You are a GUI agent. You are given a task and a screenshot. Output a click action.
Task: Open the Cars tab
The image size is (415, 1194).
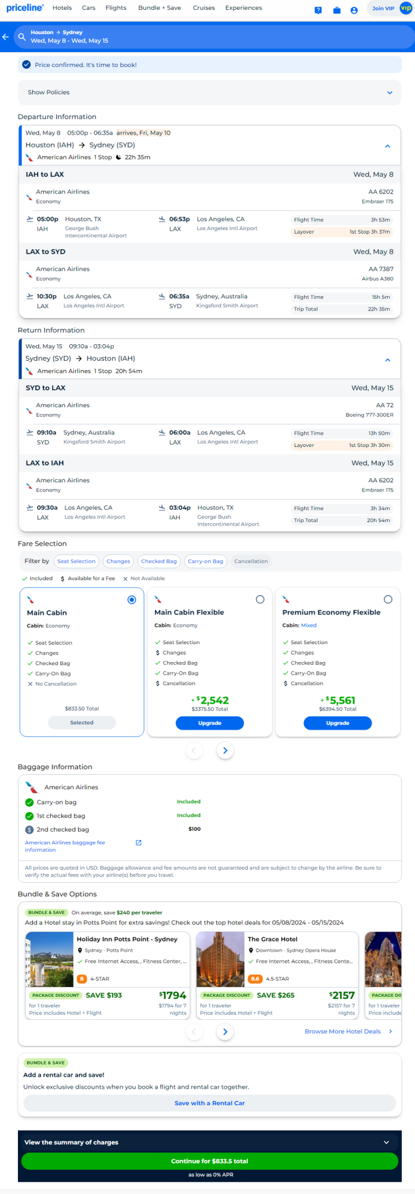point(89,8)
